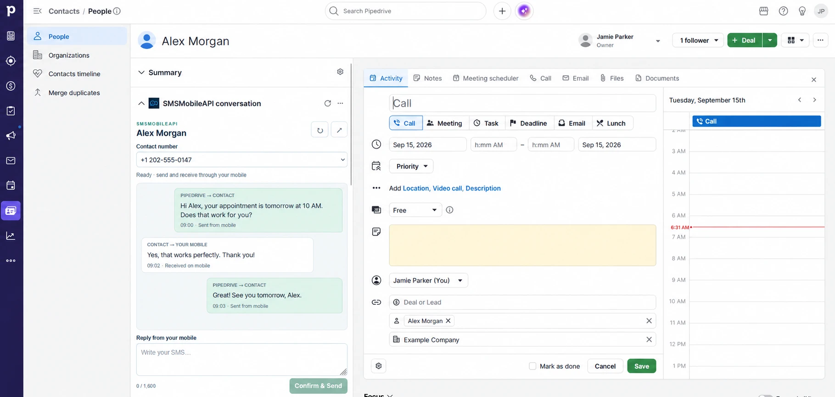Select Meeting activity type

coord(444,123)
